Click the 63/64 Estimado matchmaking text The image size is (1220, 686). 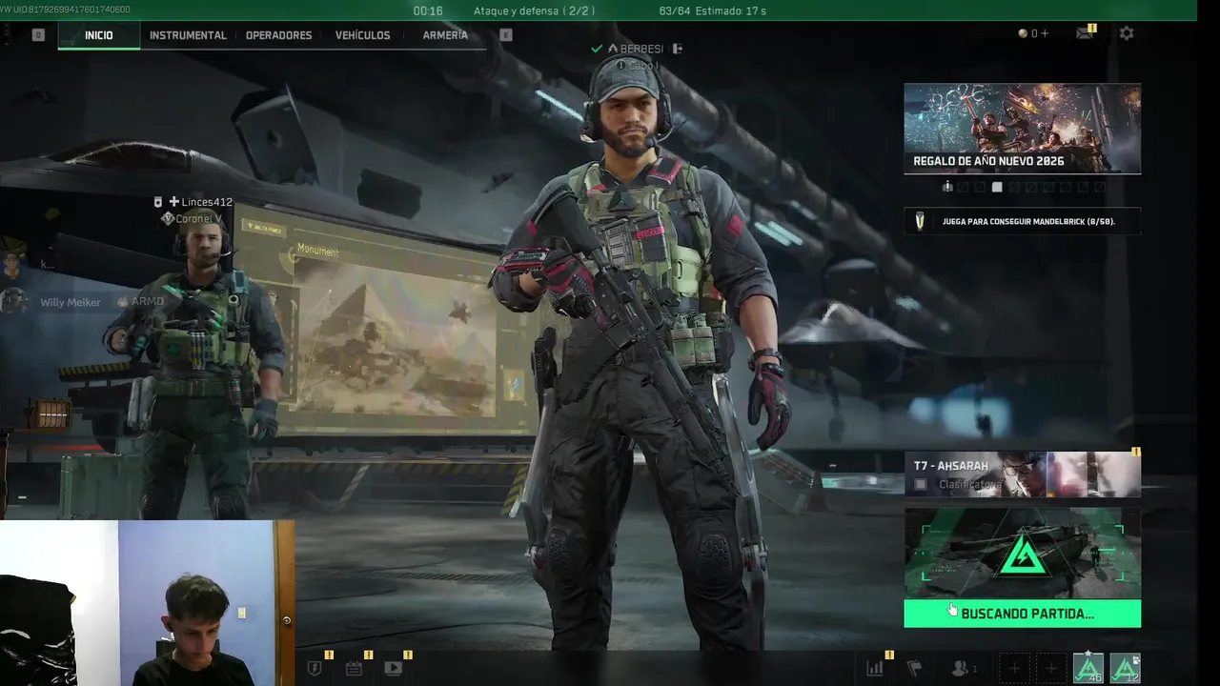click(x=712, y=10)
